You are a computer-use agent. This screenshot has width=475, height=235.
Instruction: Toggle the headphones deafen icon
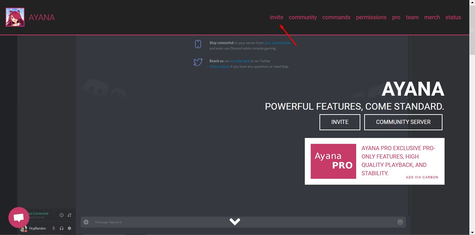click(62, 228)
